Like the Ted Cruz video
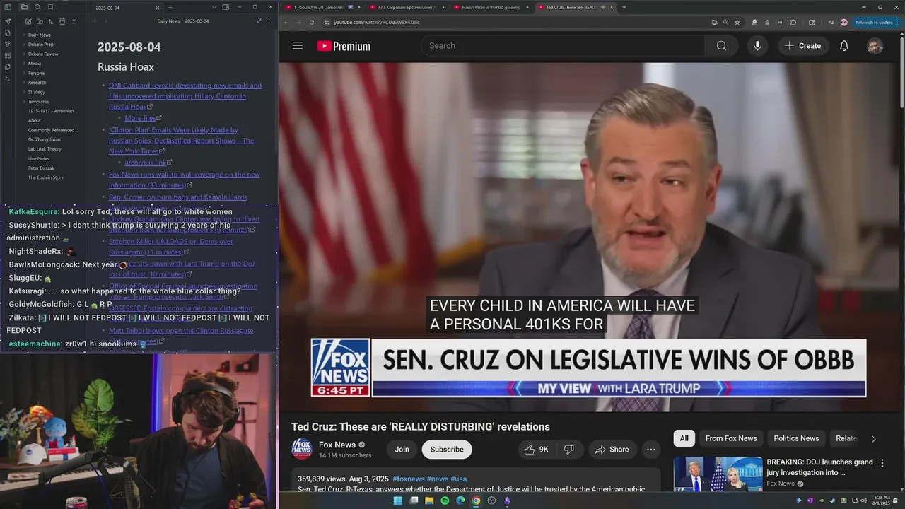Image resolution: width=905 pixels, height=509 pixels. pos(536,450)
